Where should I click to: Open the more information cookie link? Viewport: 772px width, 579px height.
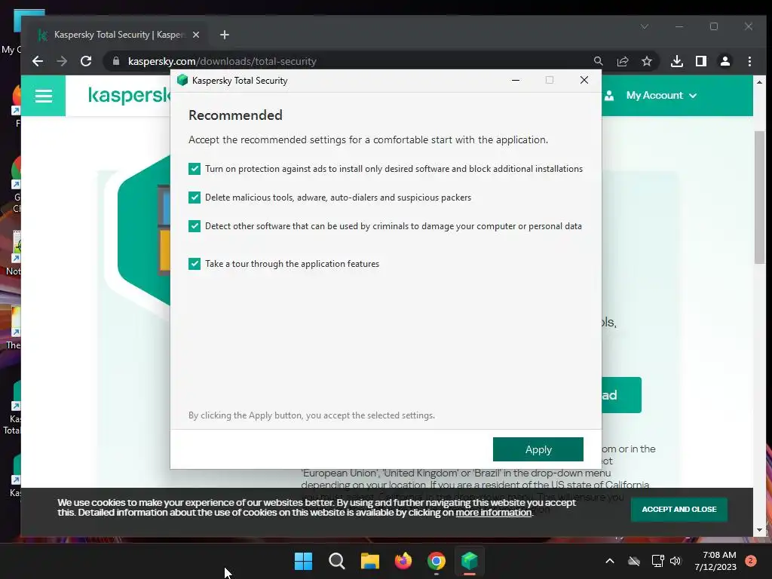[494, 513]
